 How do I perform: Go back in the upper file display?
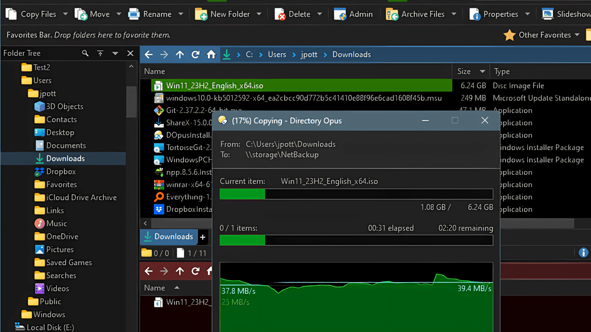pos(149,55)
